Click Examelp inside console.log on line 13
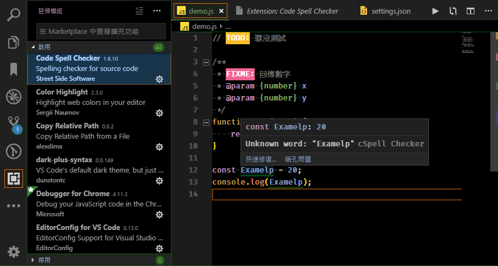The height and width of the screenshot is (266, 498). 286,182
